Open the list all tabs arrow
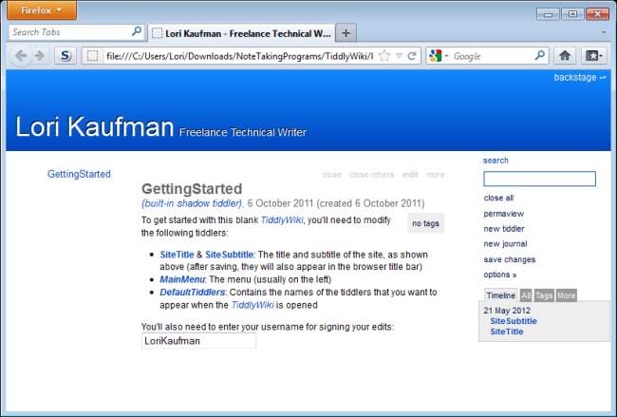The width and height of the screenshot is (617, 417). point(604,33)
